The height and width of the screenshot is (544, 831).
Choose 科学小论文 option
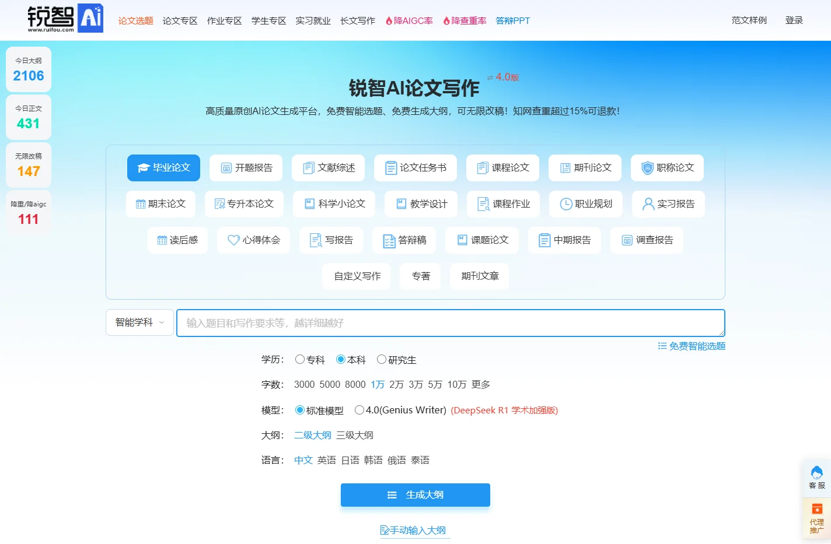[x=334, y=204]
